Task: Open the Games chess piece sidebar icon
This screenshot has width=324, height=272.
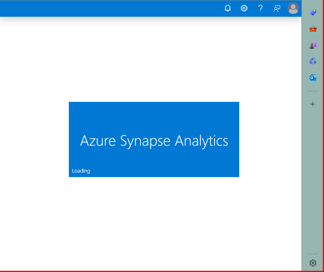Action: click(313, 45)
